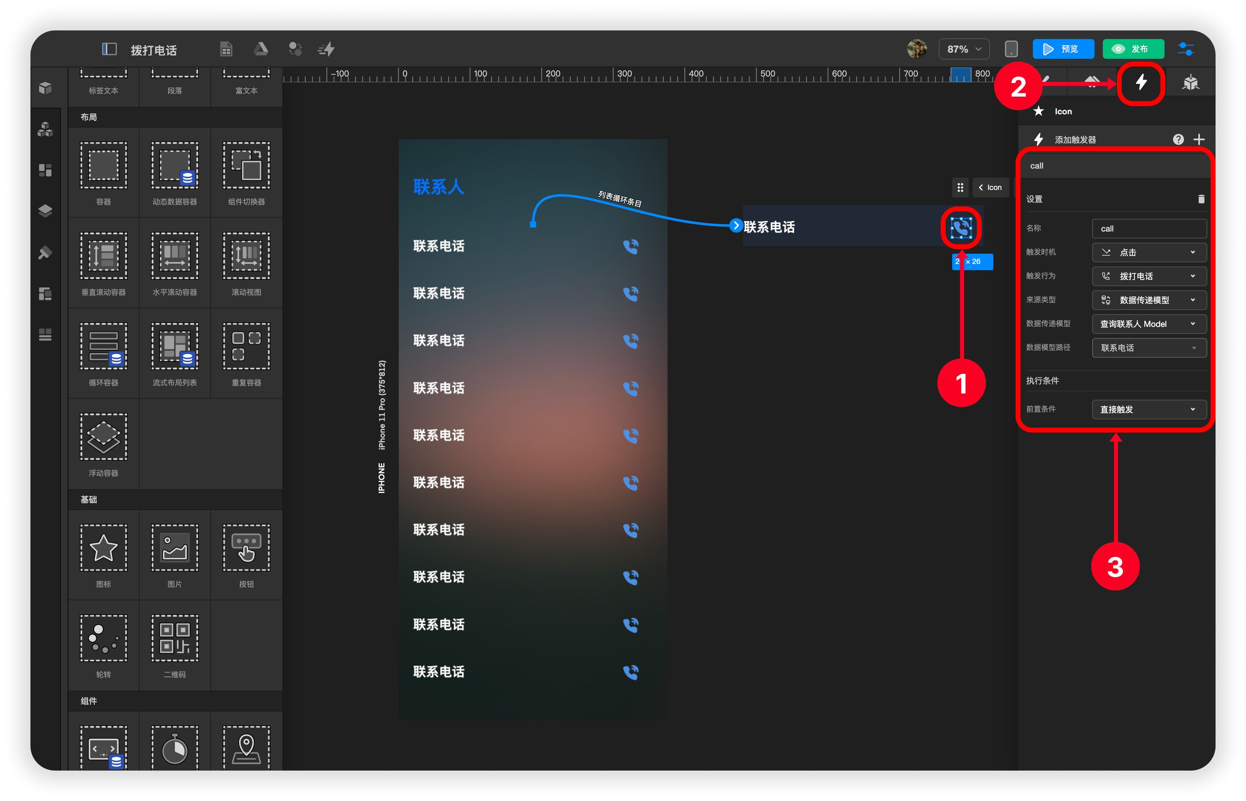Add a new trigger with plus icon
This screenshot has height=801, width=1246.
tap(1199, 139)
